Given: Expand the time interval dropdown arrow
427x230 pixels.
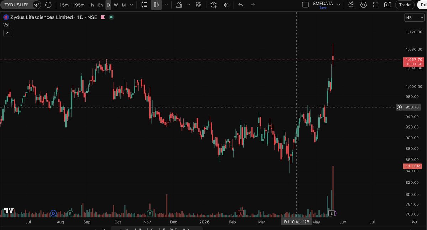Looking at the screenshot, I should [132, 5].
